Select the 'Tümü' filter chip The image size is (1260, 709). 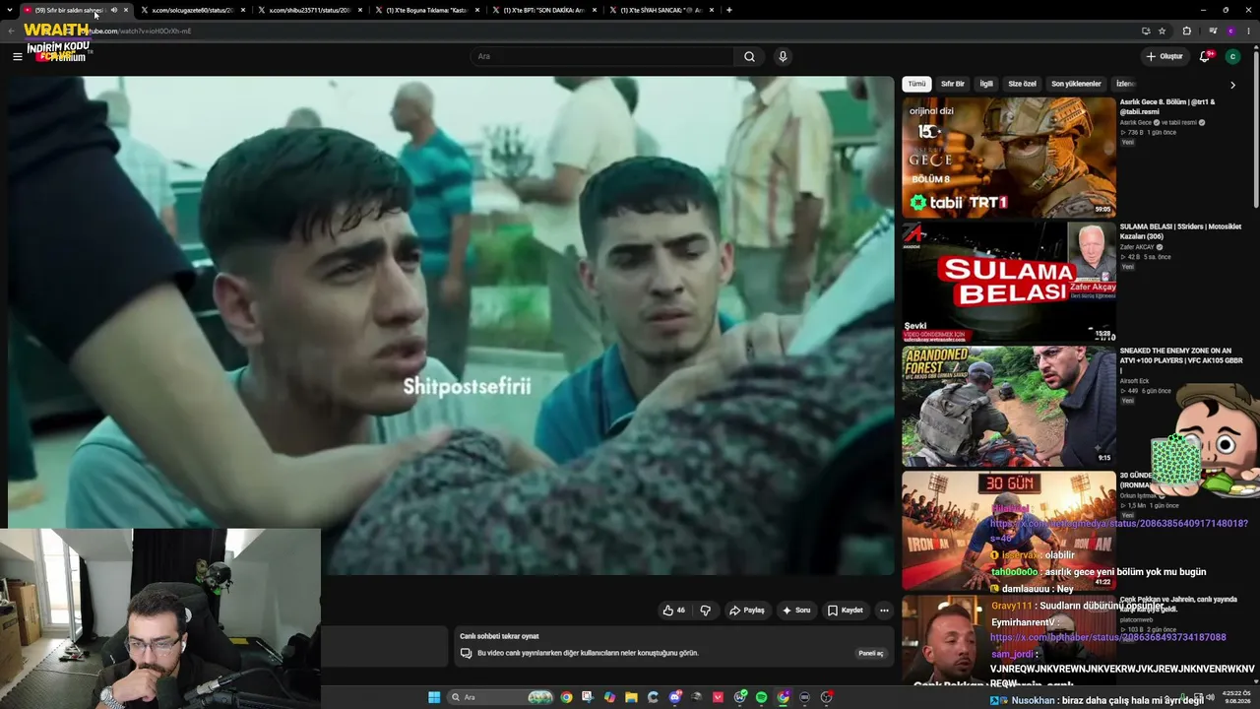[916, 84]
